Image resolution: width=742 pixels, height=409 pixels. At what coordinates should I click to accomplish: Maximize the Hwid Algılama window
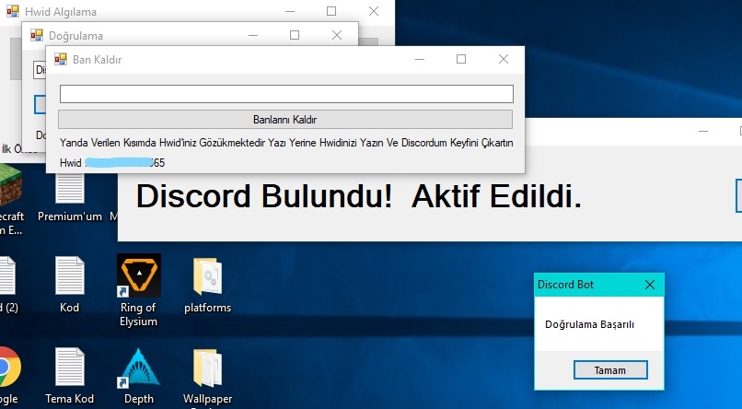(x=331, y=11)
